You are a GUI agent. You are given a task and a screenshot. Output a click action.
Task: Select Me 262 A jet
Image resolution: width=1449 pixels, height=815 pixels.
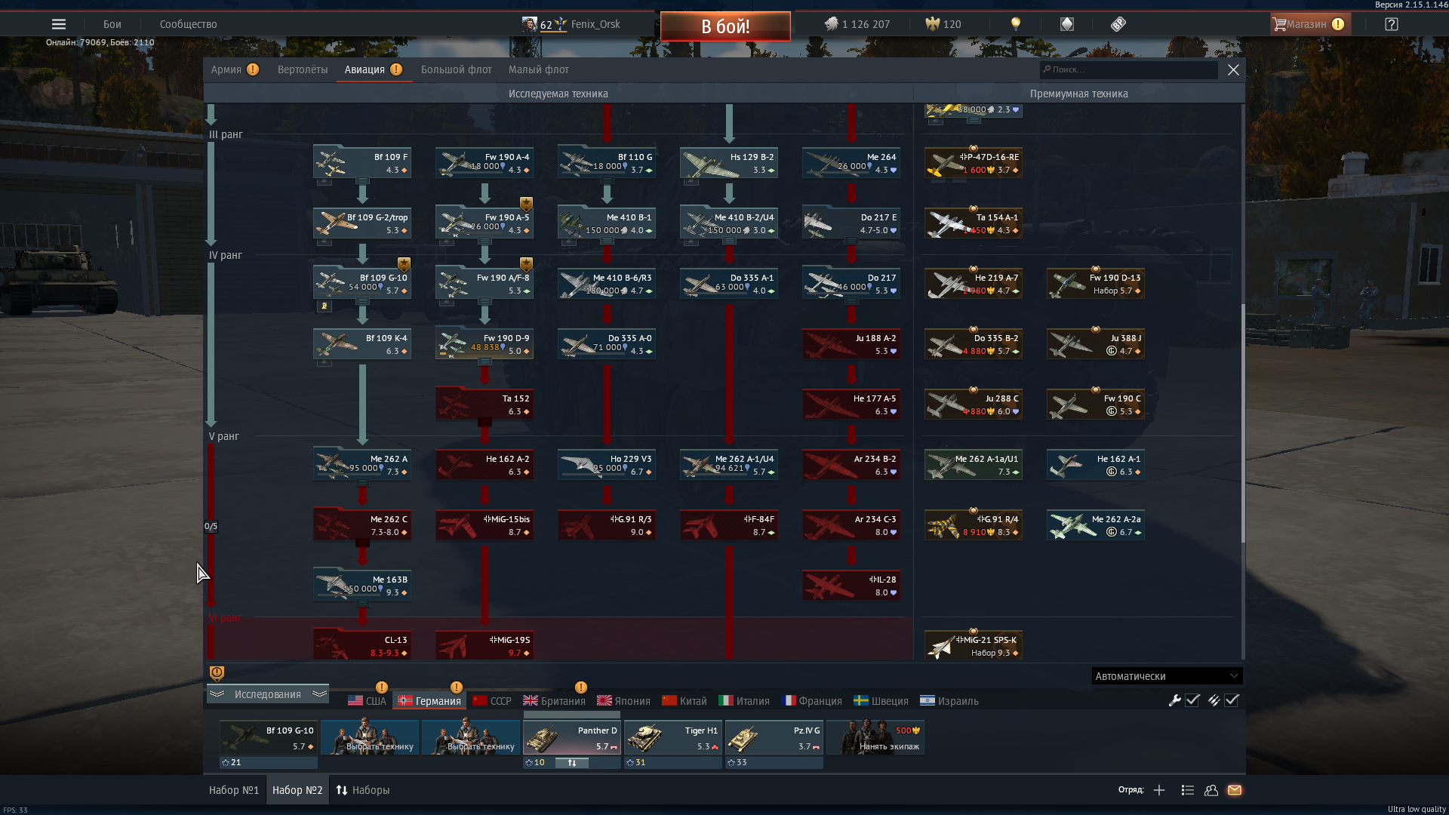362,465
